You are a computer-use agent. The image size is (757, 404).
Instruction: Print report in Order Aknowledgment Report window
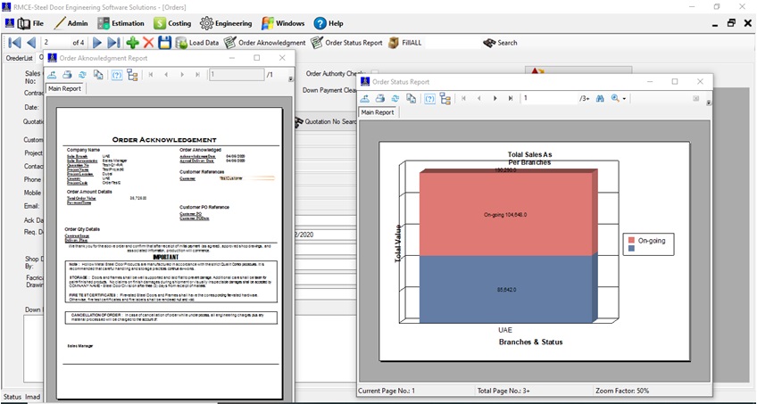(x=67, y=75)
